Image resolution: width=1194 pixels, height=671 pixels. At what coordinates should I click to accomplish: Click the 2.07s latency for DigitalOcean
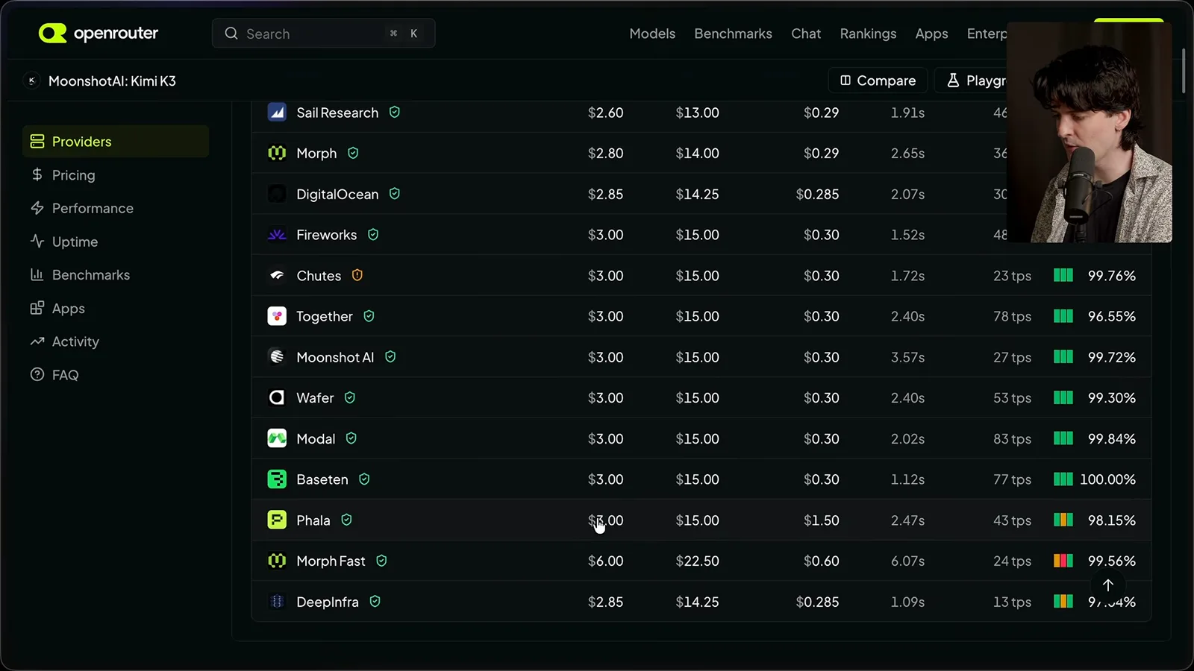click(907, 194)
